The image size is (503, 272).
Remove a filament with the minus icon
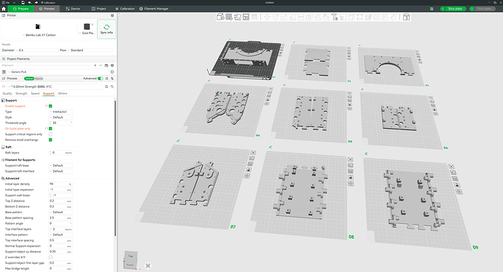click(101, 65)
